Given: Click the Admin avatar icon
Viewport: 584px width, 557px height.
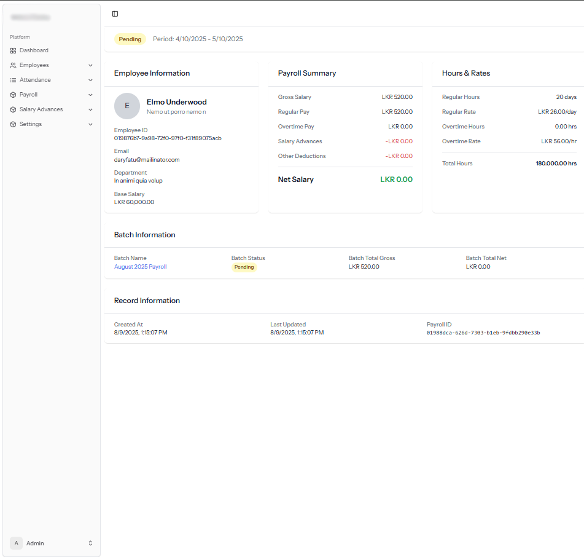Looking at the screenshot, I should [16, 543].
